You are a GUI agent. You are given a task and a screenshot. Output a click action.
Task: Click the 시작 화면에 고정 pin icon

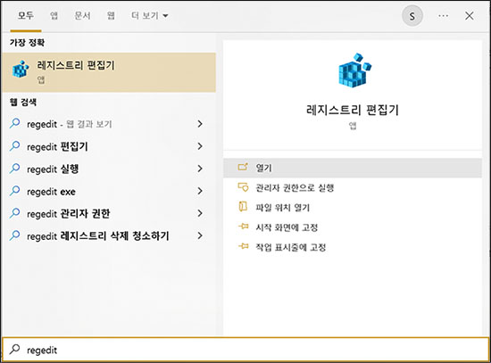(244, 227)
